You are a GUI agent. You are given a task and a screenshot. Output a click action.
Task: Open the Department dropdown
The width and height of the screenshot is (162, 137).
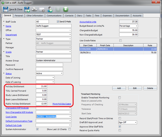(x=70, y=34)
